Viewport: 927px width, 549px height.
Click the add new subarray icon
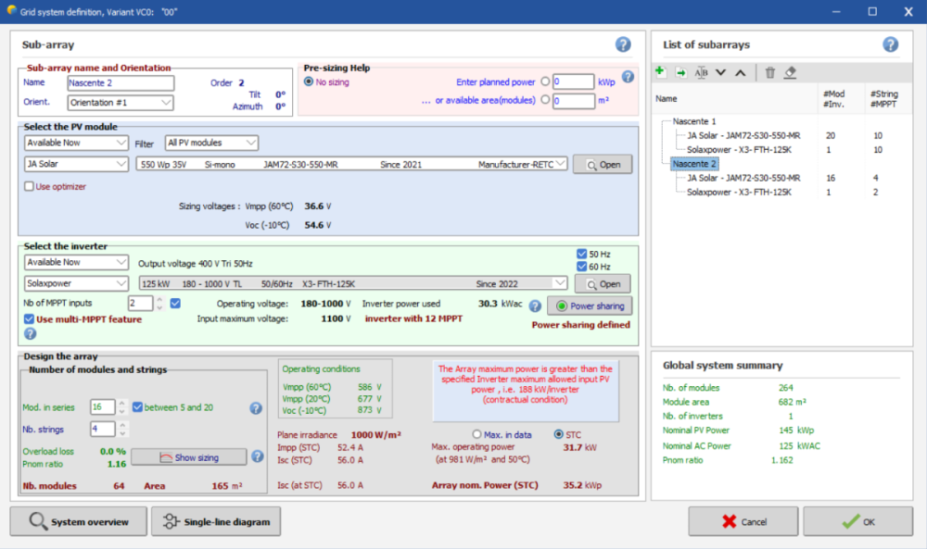(660, 72)
